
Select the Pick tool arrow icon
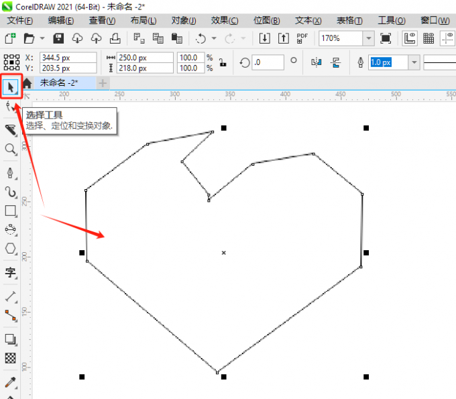11,87
